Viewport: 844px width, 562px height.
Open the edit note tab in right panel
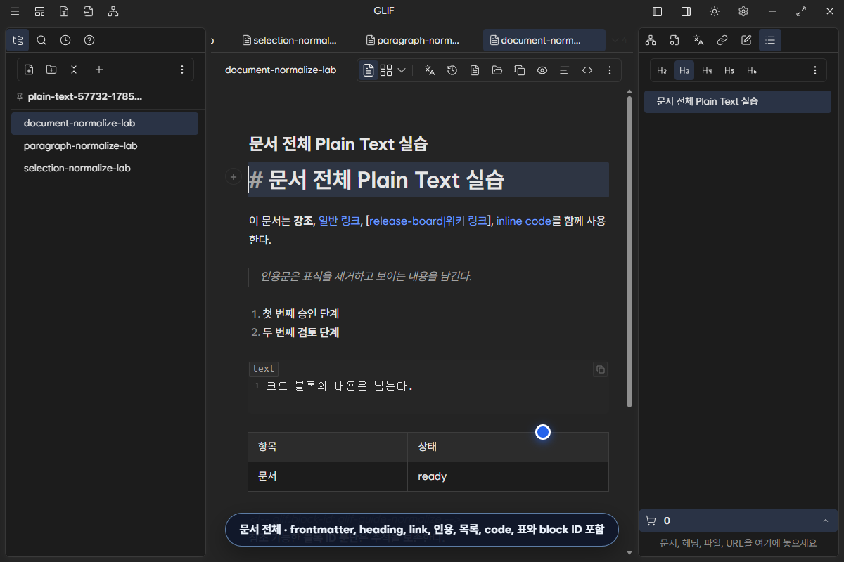tap(746, 40)
